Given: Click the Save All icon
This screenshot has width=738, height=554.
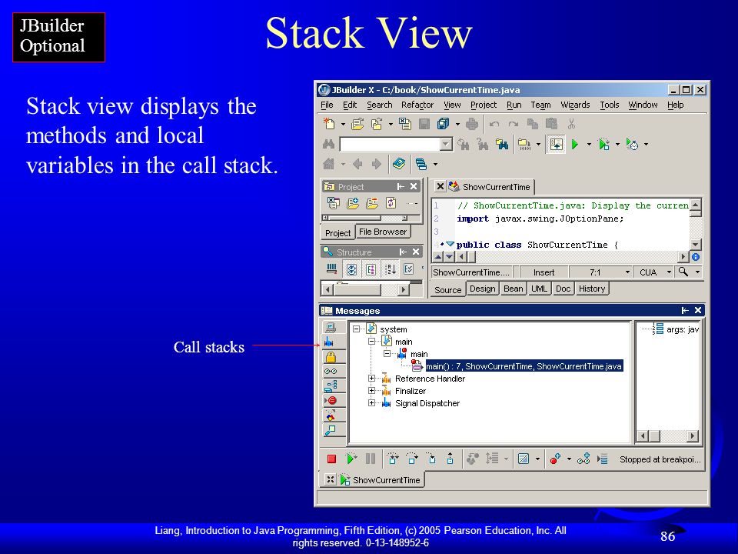Looking at the screenshot, I should 443,124.
